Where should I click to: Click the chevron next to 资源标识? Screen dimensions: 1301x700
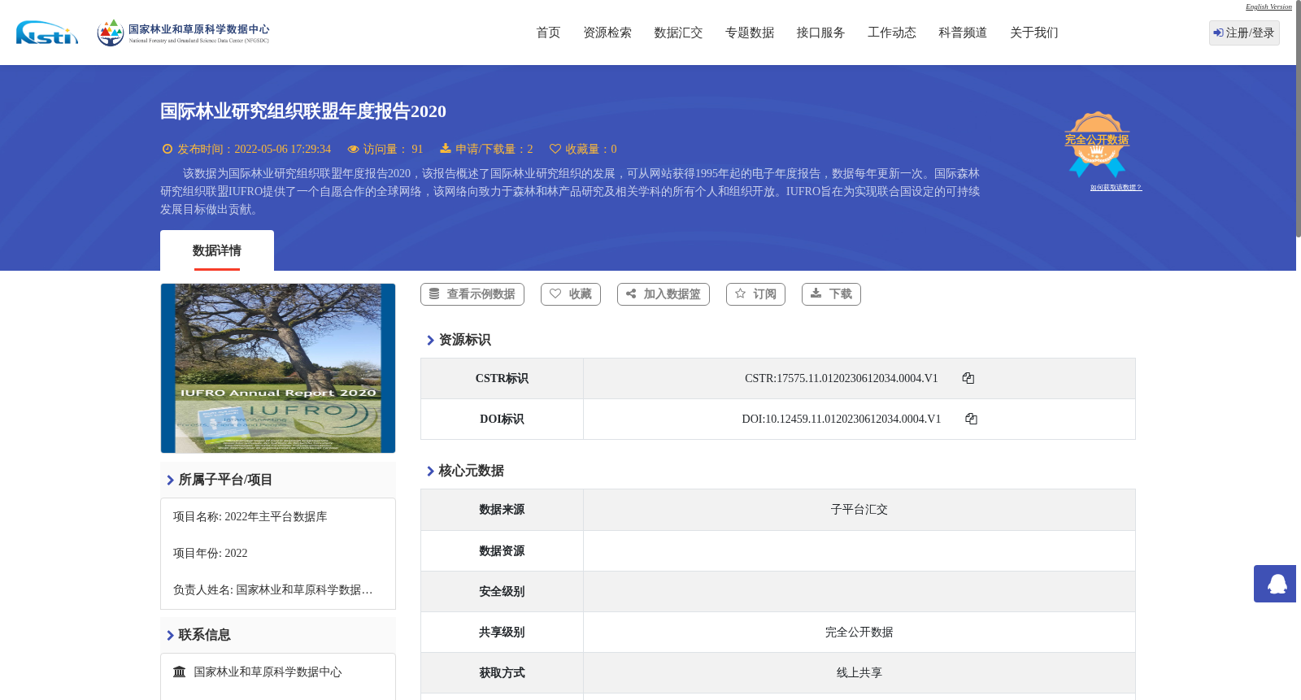[430, 340]
